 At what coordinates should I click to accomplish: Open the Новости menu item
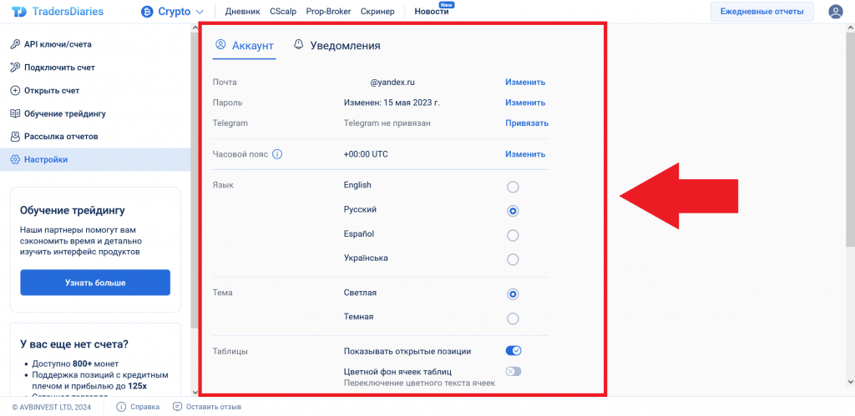pos(432,12)
